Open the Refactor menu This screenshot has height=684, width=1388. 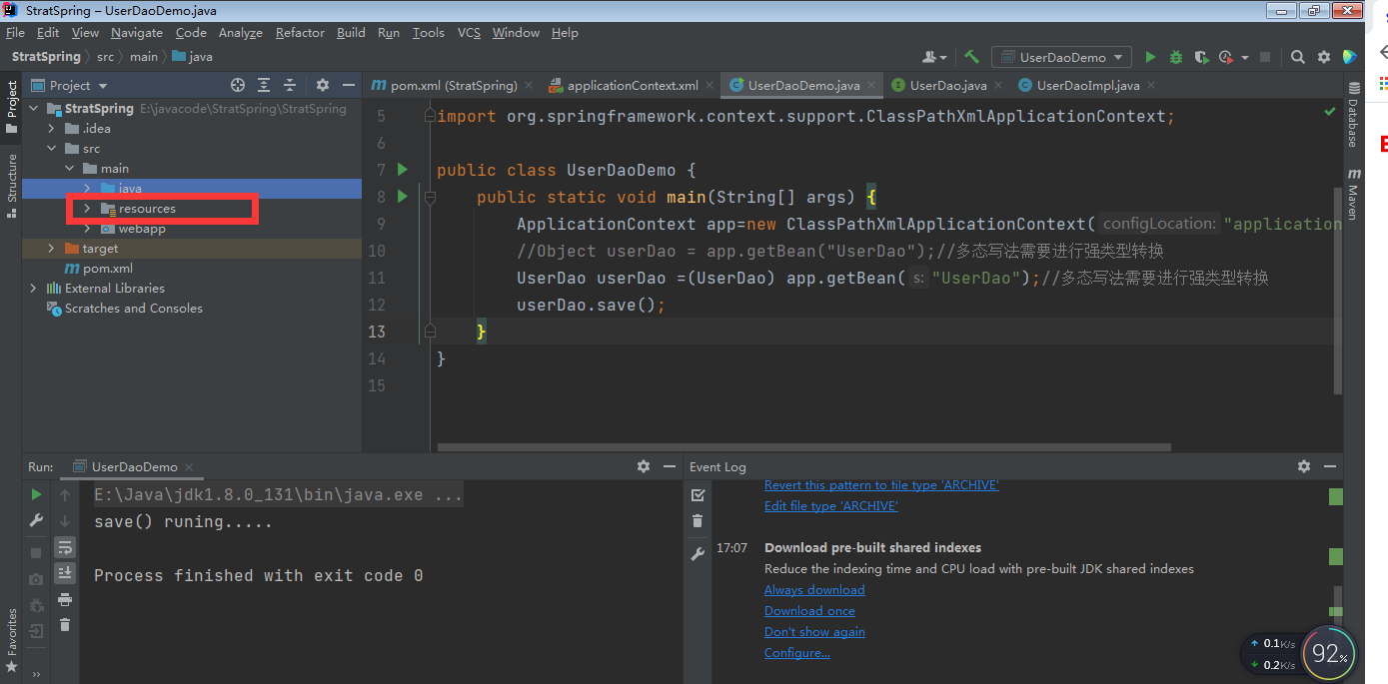click(300, 32)
